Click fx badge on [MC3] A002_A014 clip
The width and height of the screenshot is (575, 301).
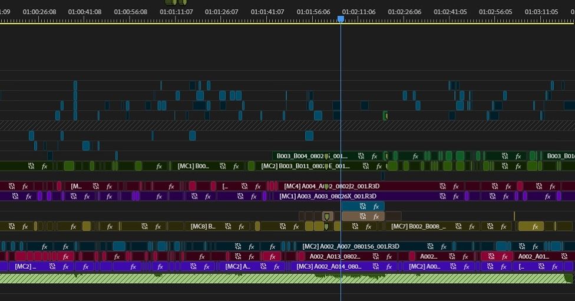pyautogui.click(x=389, y=267)
